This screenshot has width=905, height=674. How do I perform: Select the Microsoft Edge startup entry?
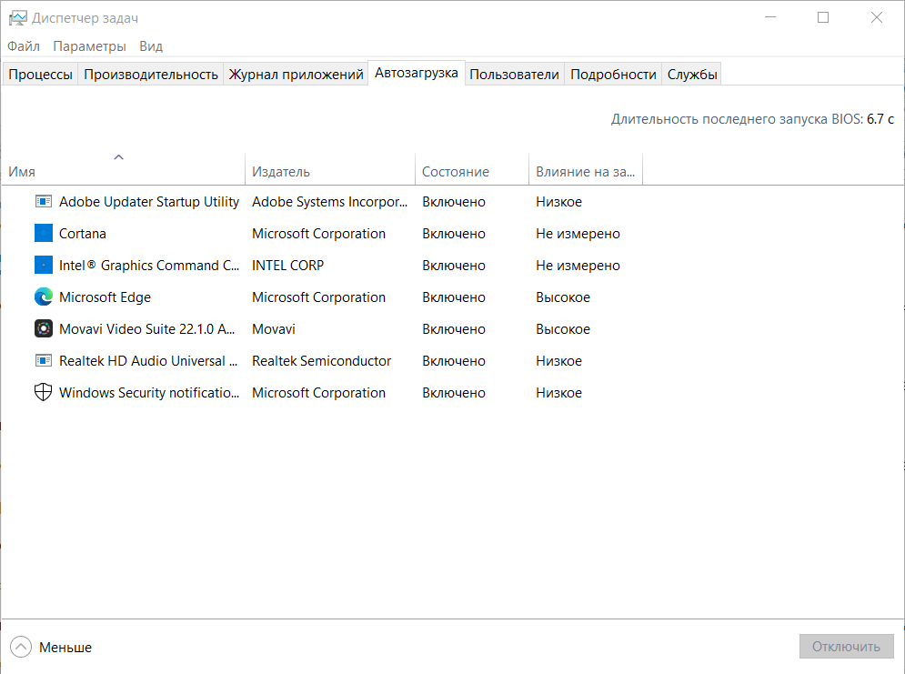point(453,297)
